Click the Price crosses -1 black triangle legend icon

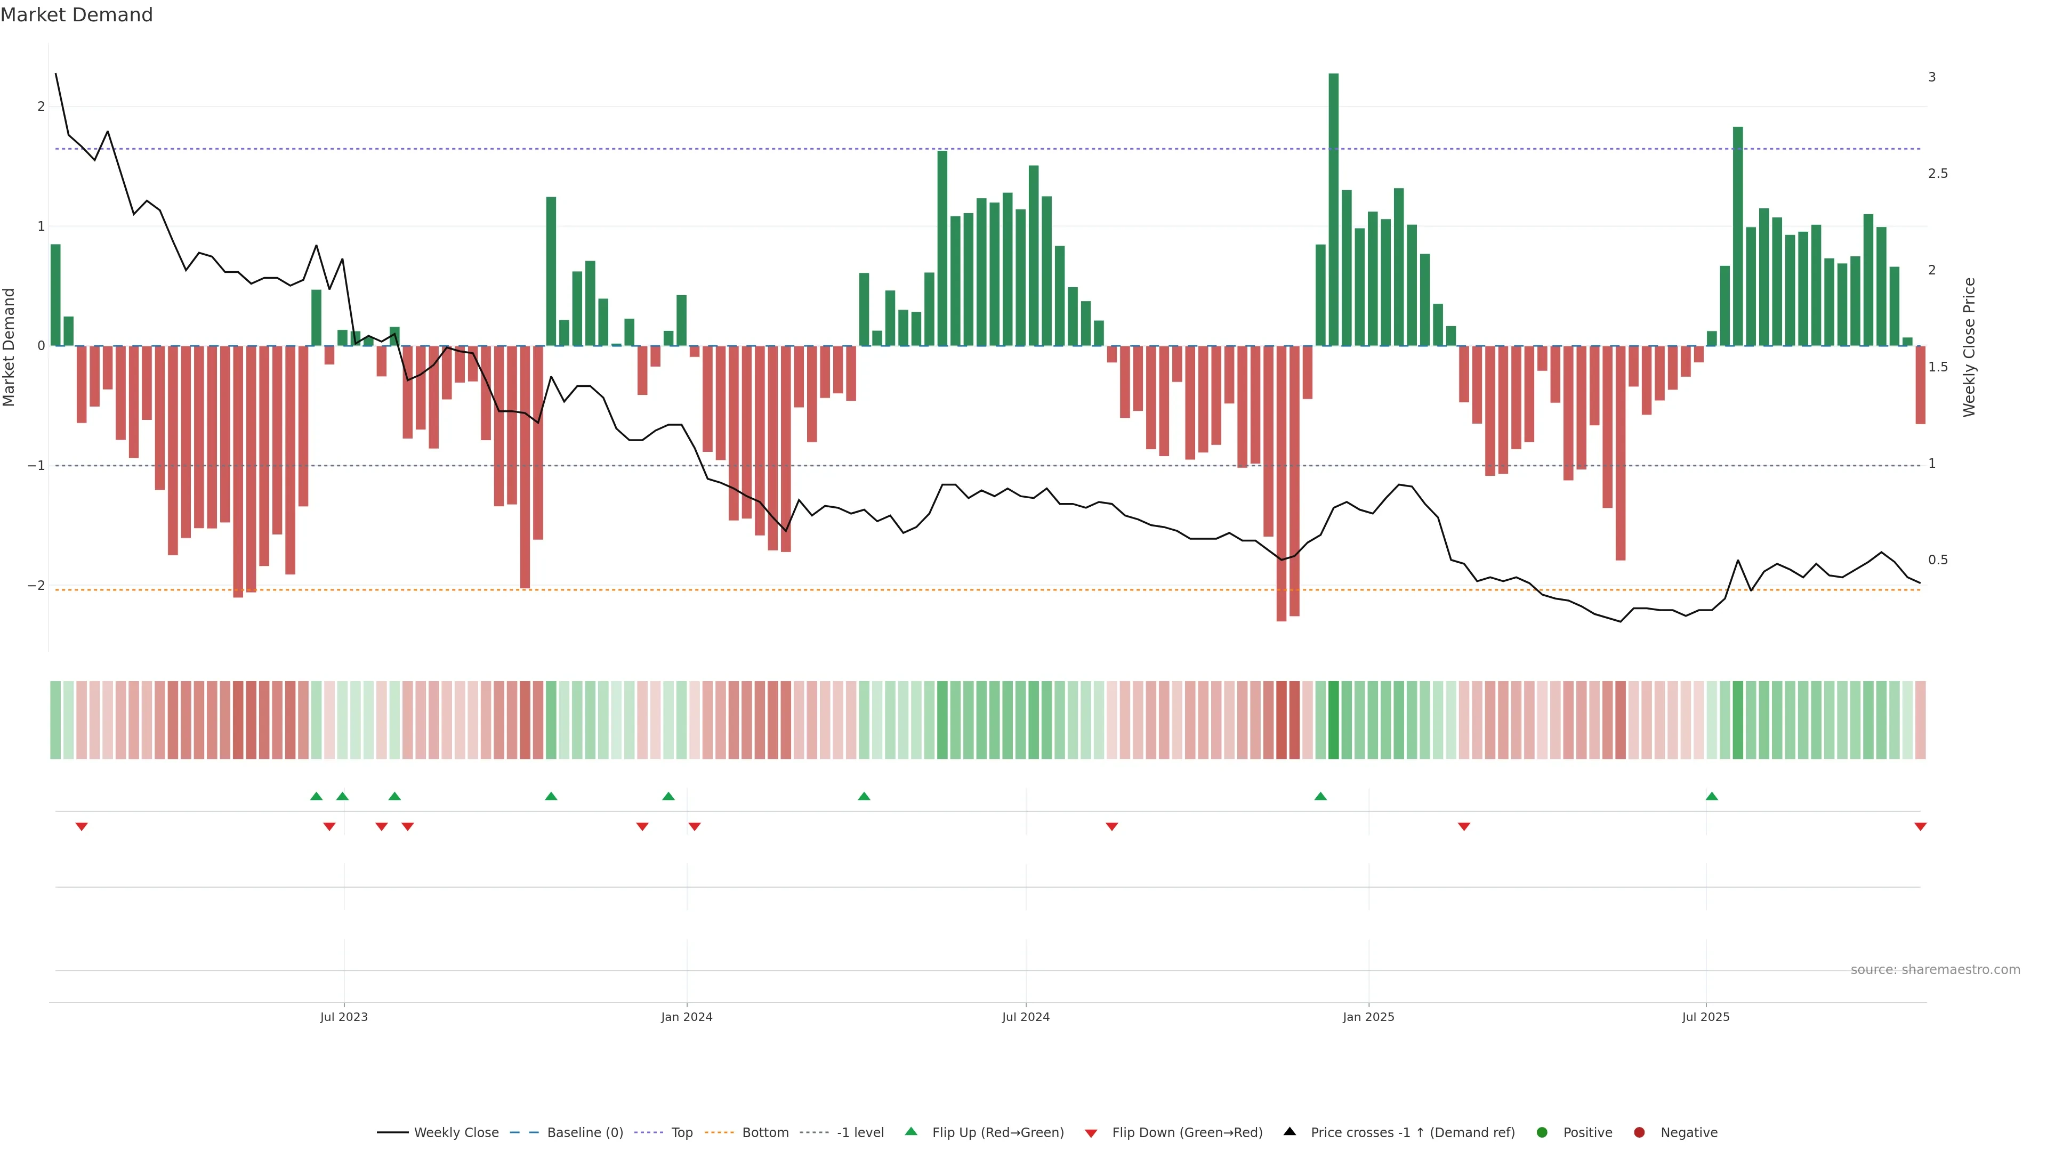click(1290, 1131)
